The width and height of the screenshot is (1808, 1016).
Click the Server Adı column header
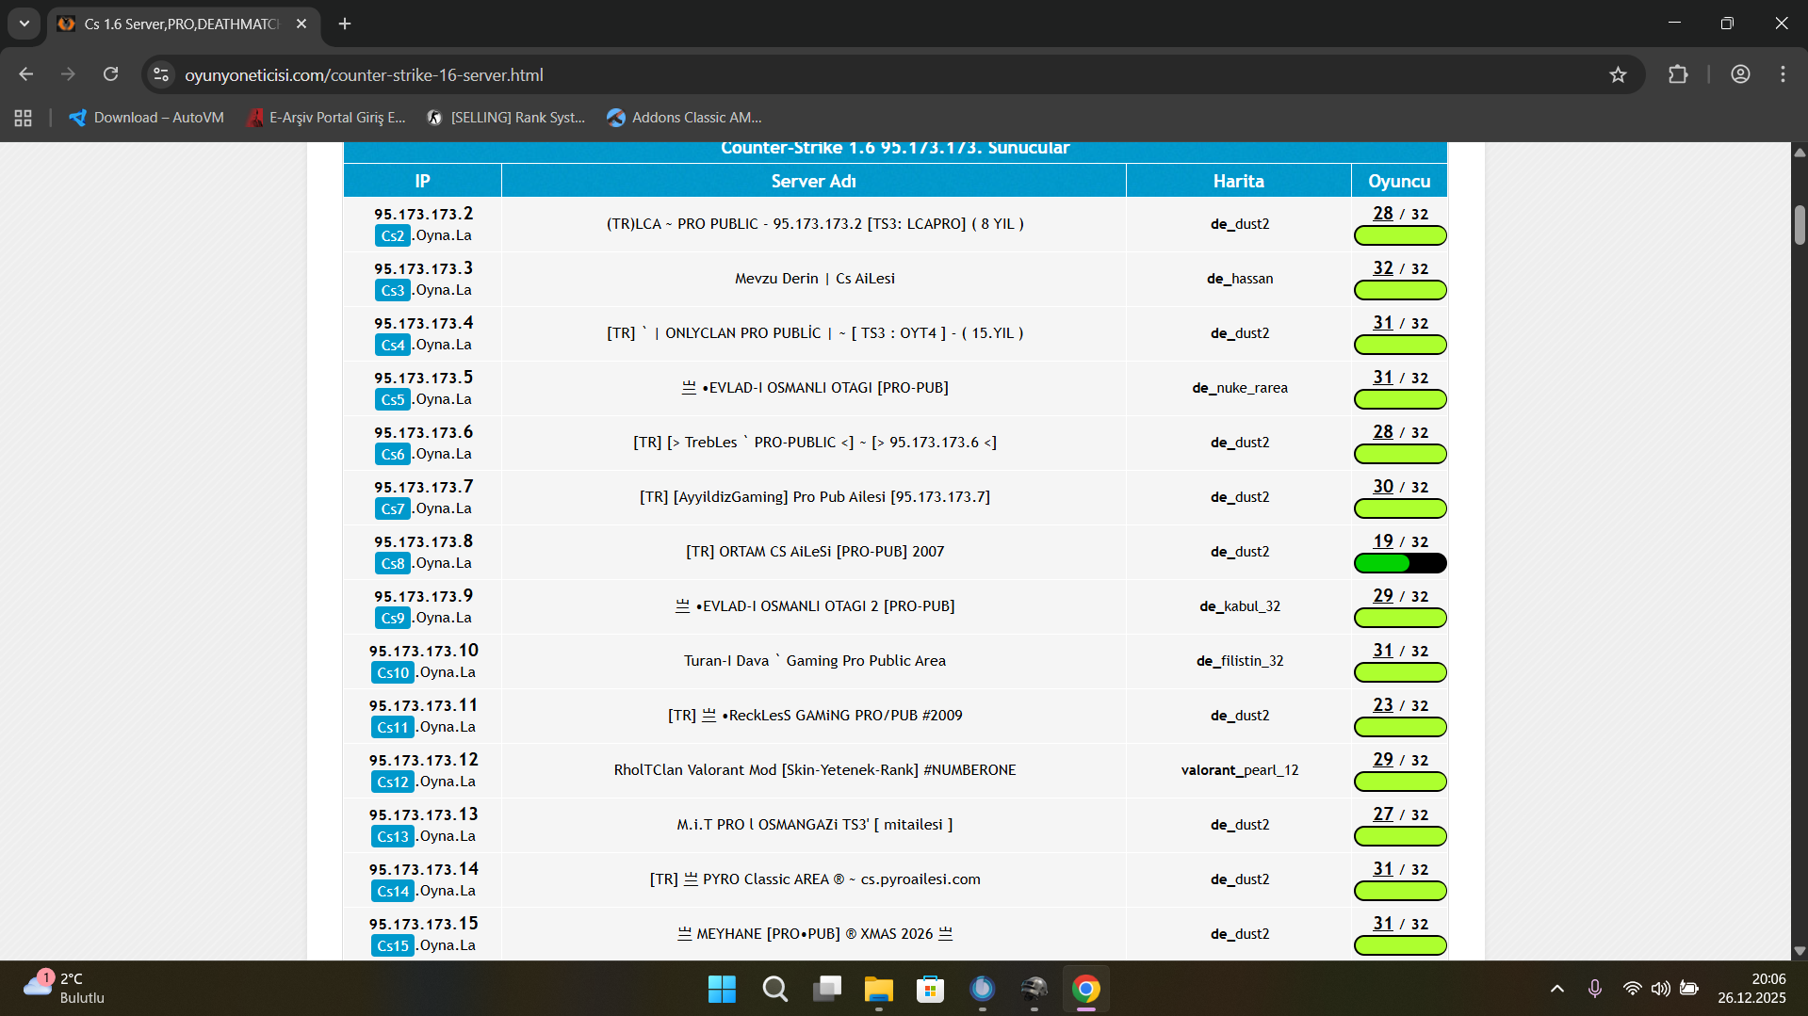[x=814, y=181]
